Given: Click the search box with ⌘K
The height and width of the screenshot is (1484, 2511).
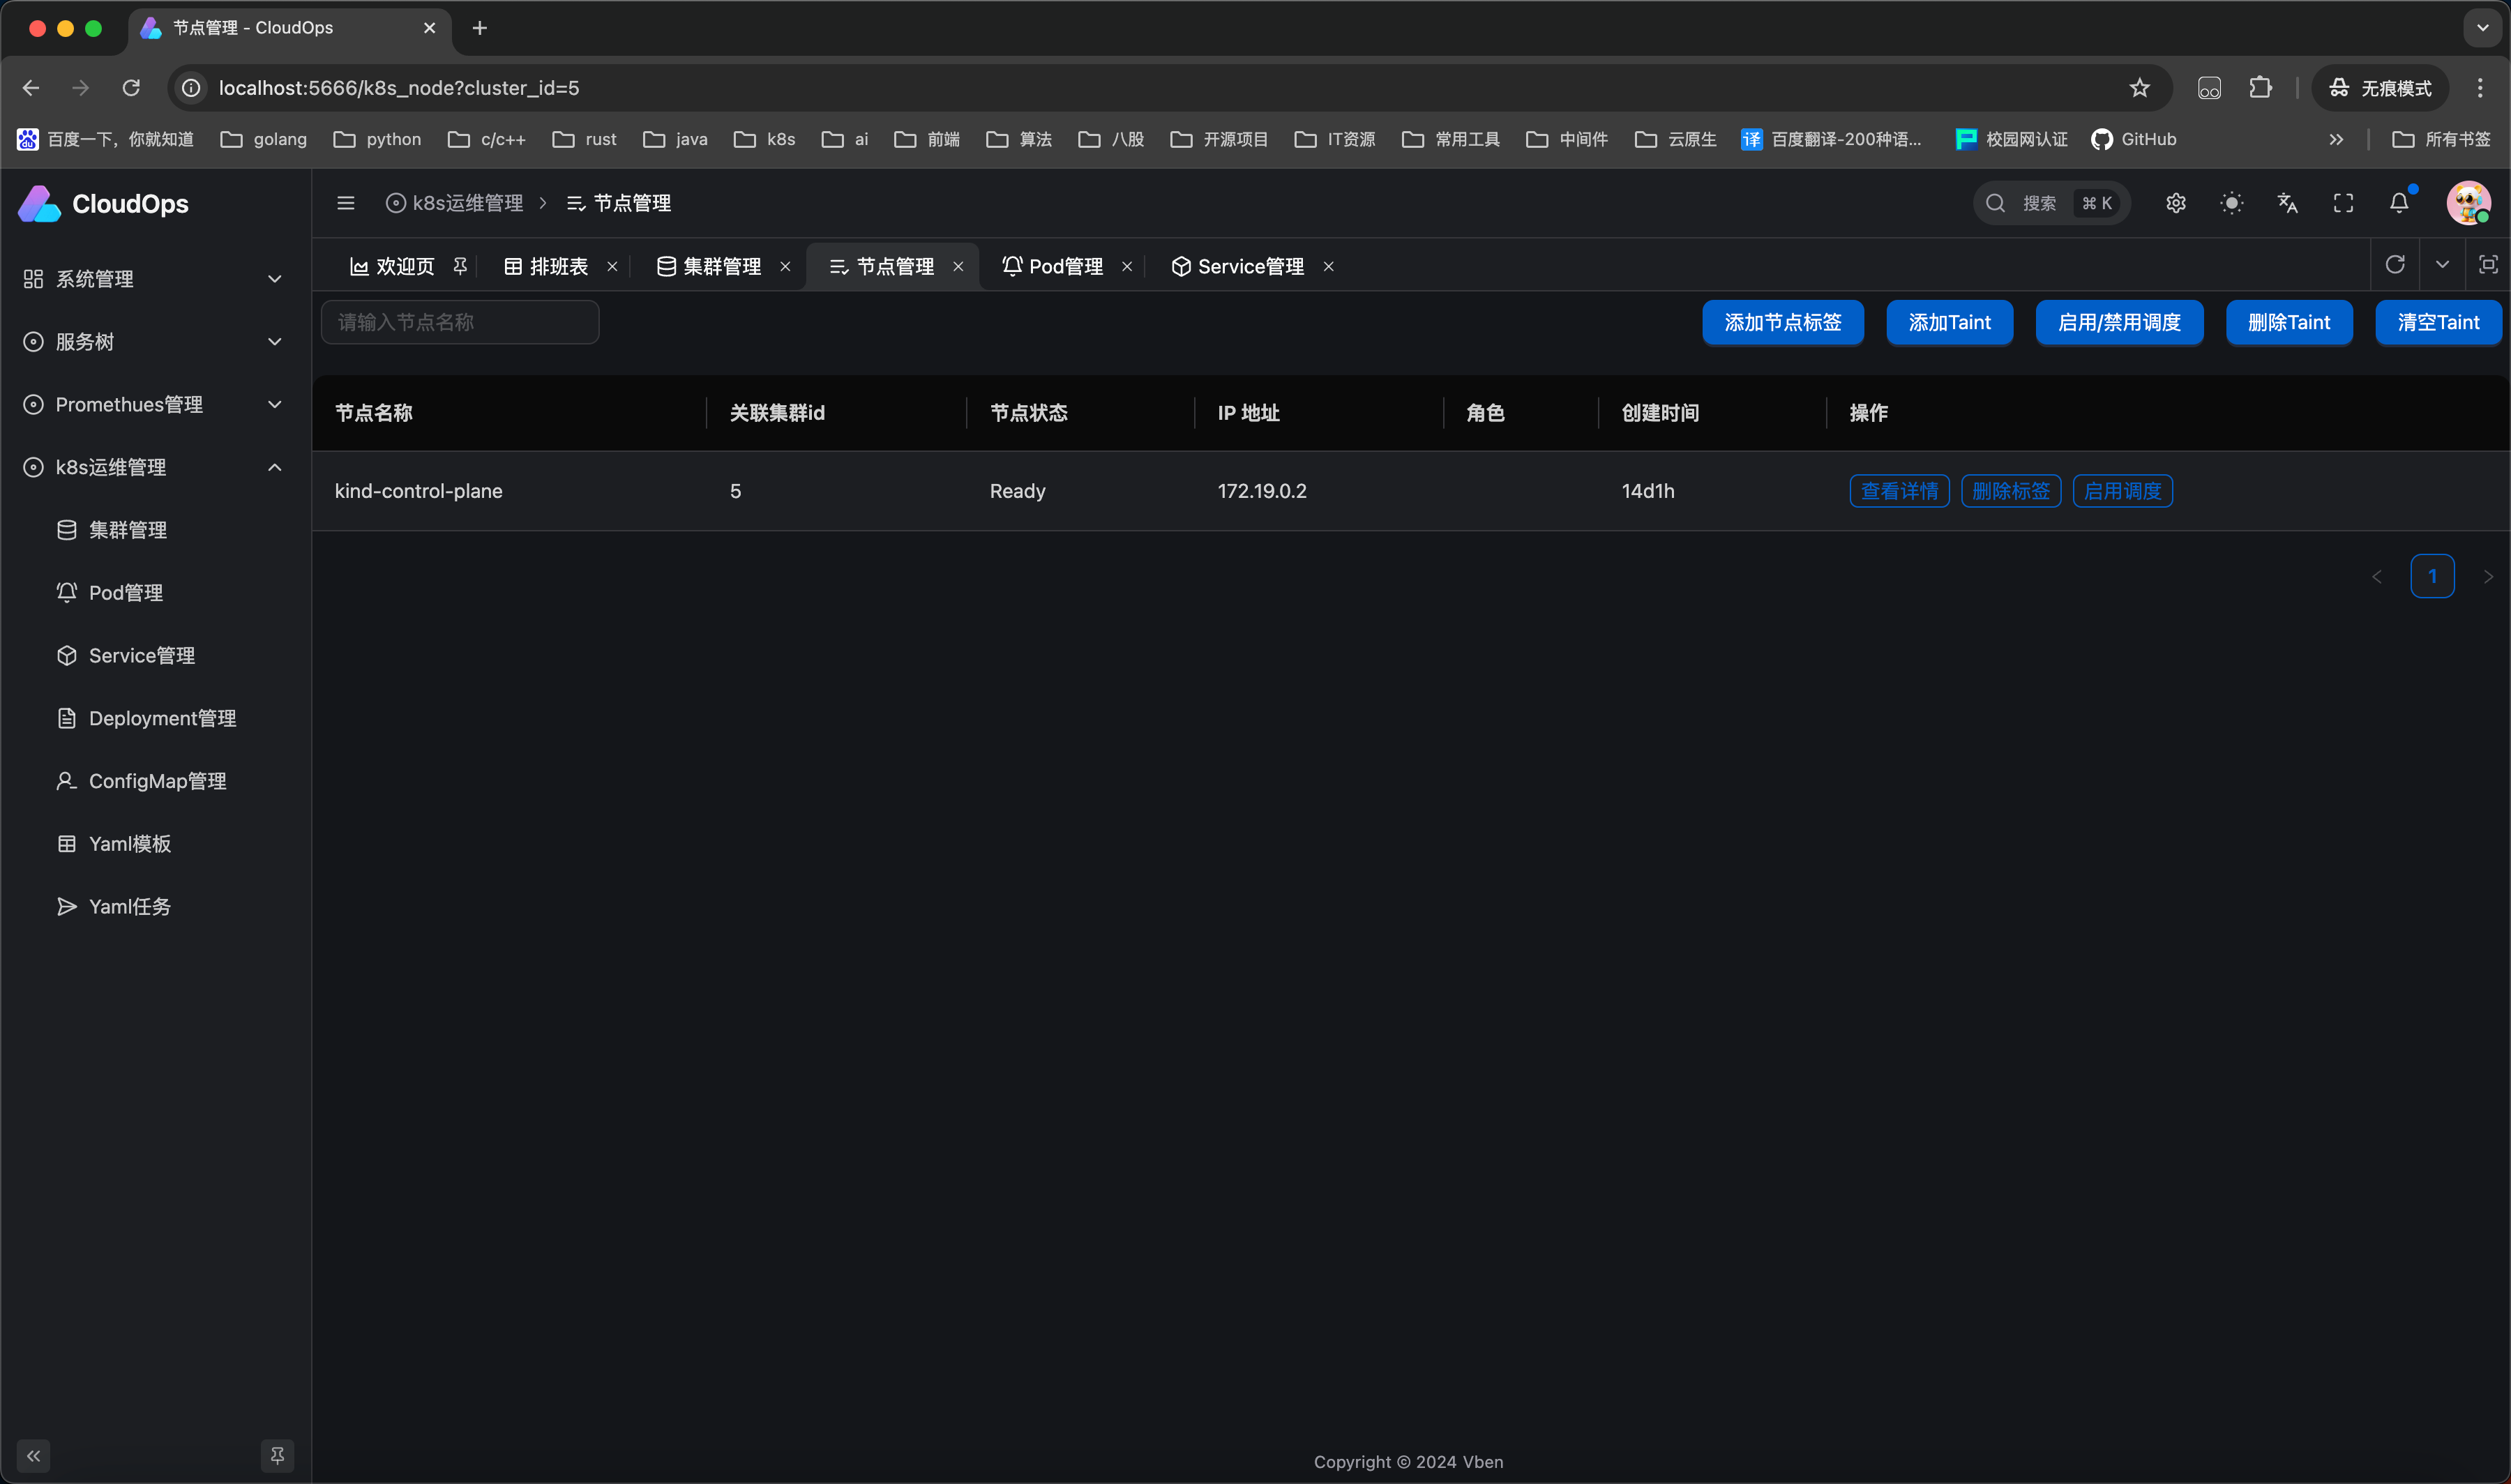Looking at the screenshot, I should pyautogui.click(x=2052, y=203).
